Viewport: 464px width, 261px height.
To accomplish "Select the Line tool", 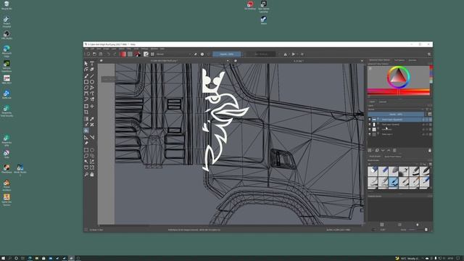I will click(92, 76).
